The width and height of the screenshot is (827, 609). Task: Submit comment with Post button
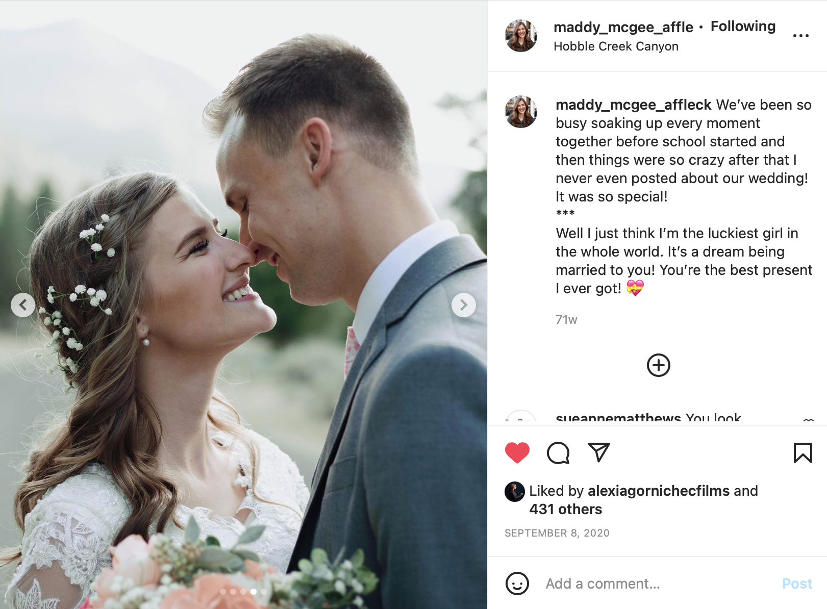[x=797, y=583]
